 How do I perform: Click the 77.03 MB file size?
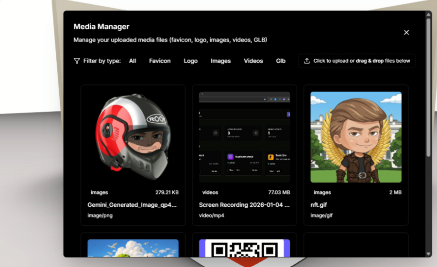(x=279, y=192)
